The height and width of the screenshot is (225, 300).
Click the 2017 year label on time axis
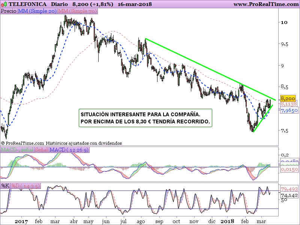tap(21, 221)
